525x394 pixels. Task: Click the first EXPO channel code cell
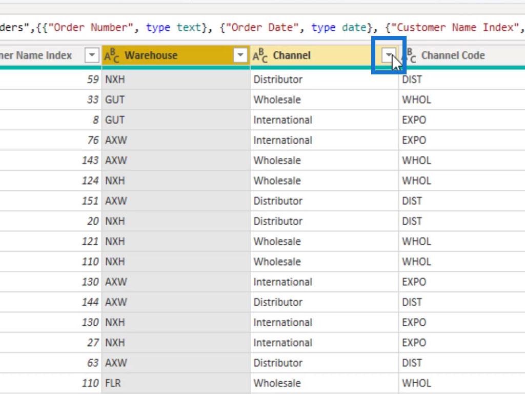tap(462, 120)
